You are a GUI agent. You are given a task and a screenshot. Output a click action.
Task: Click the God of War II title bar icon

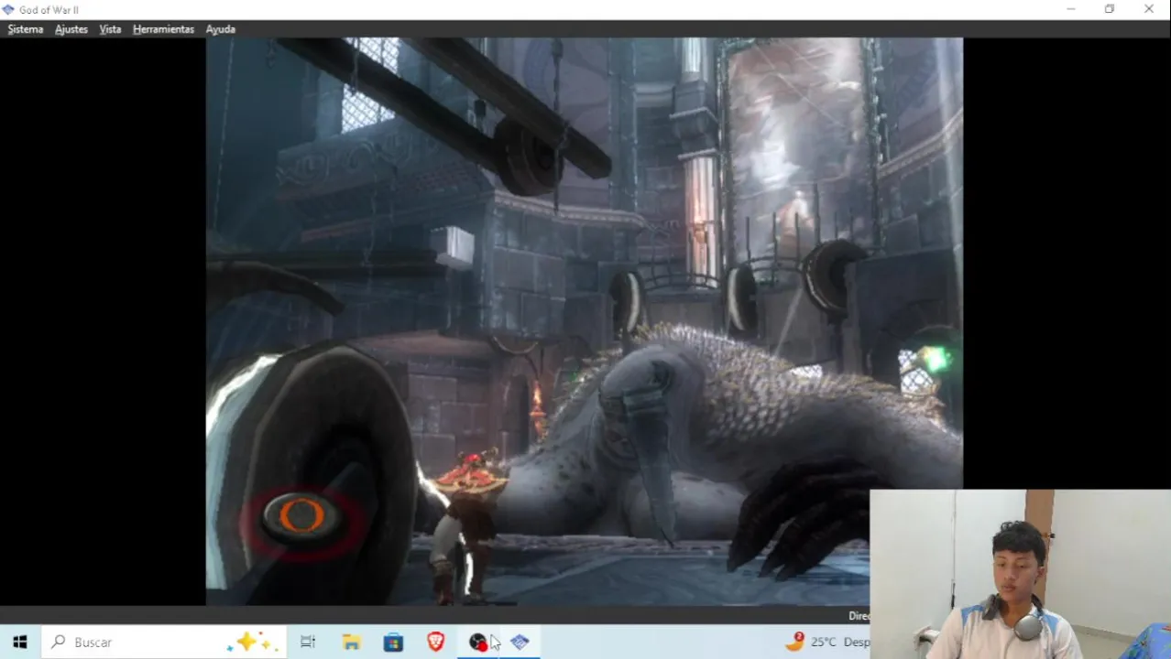click(9, 9)
